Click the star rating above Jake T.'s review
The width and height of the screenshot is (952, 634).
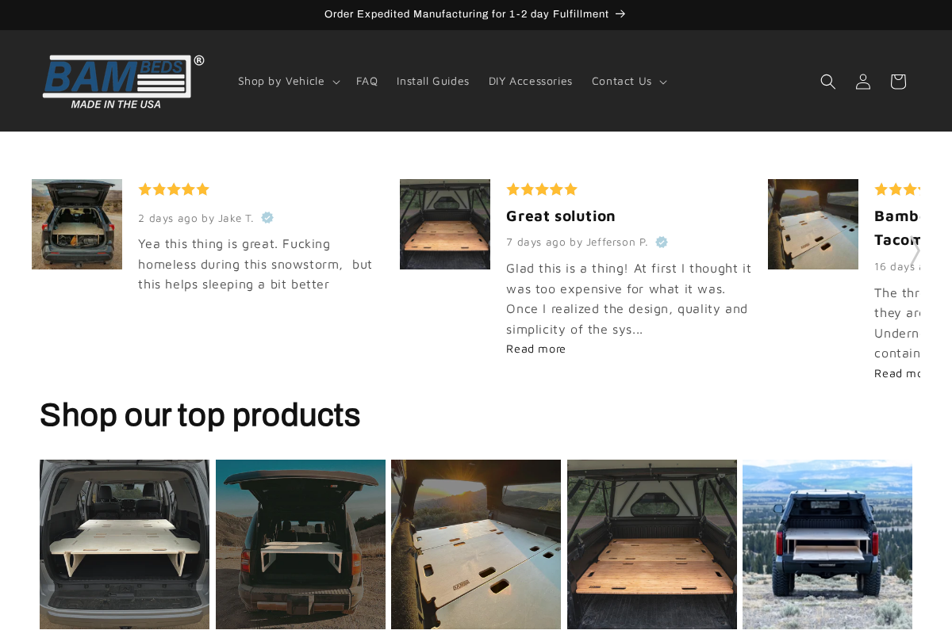point(173,189)
